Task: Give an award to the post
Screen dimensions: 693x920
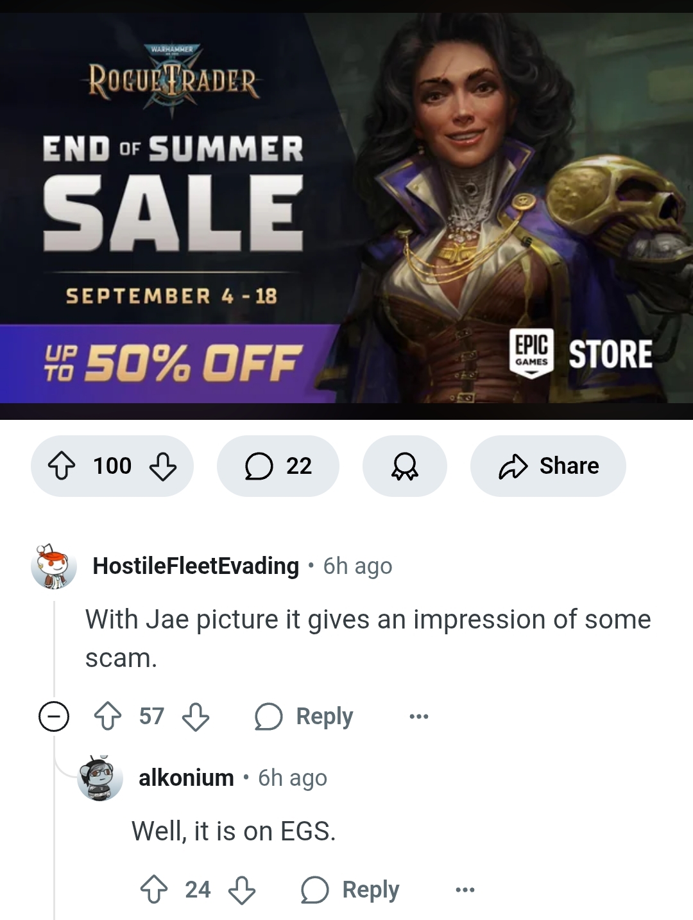Action: [405, 466]
